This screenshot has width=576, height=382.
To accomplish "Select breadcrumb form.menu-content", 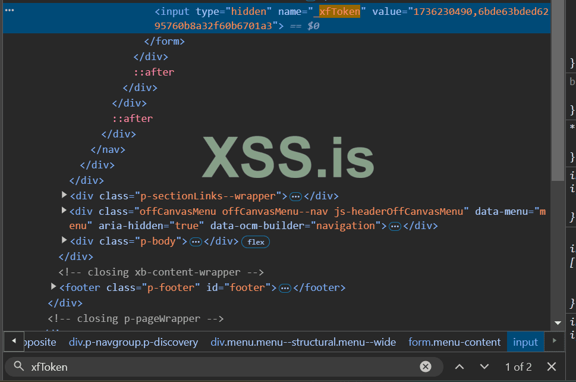I will pyautogui.click(x=454, y=342).
